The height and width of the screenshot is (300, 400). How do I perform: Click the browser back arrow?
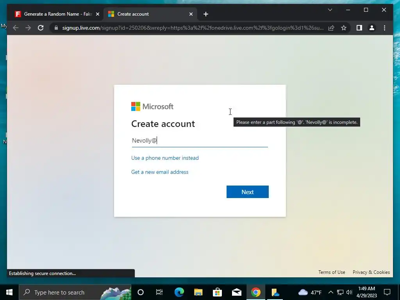click(16, 28)
